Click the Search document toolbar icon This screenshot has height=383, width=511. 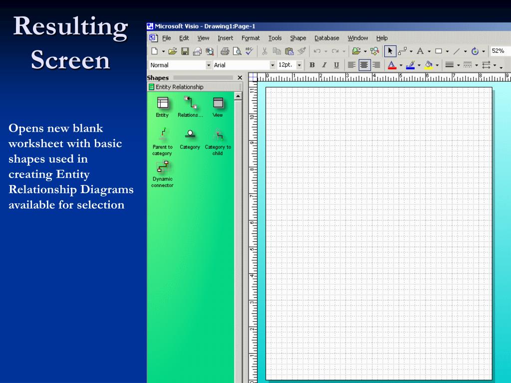210,51
